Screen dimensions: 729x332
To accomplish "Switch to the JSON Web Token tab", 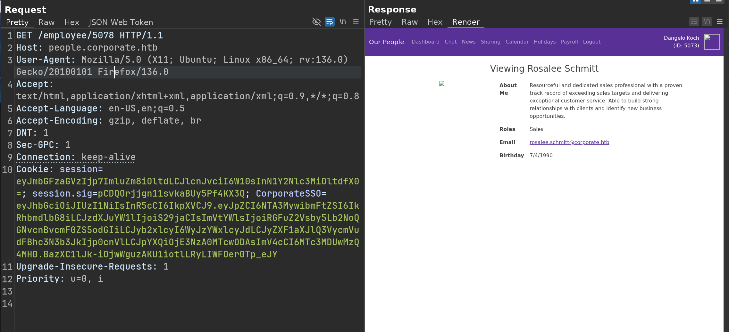I will (x=121, y=22).
